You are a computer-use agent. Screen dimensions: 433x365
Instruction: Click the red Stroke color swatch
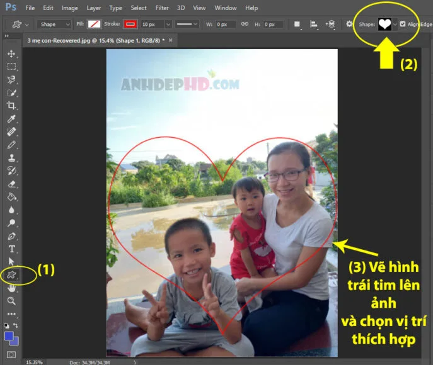(130, 25)
